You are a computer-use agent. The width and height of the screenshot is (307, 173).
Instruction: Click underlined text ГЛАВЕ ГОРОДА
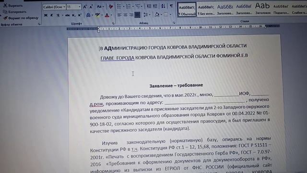point(117,58)
